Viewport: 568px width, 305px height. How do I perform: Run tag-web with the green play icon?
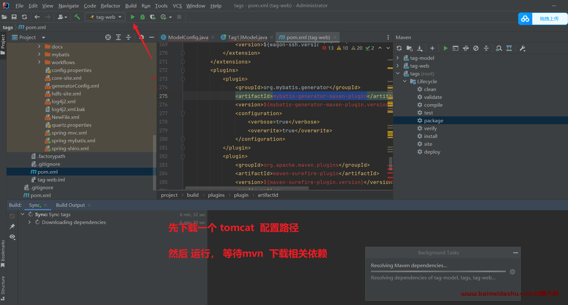pos(133,17)
